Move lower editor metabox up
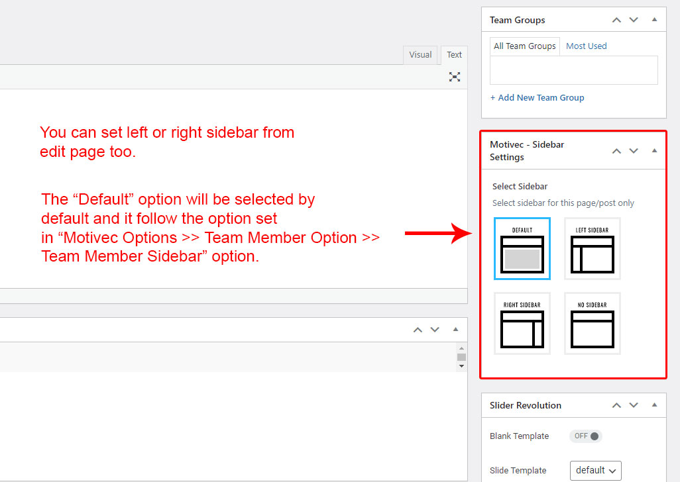 point(418,330)
